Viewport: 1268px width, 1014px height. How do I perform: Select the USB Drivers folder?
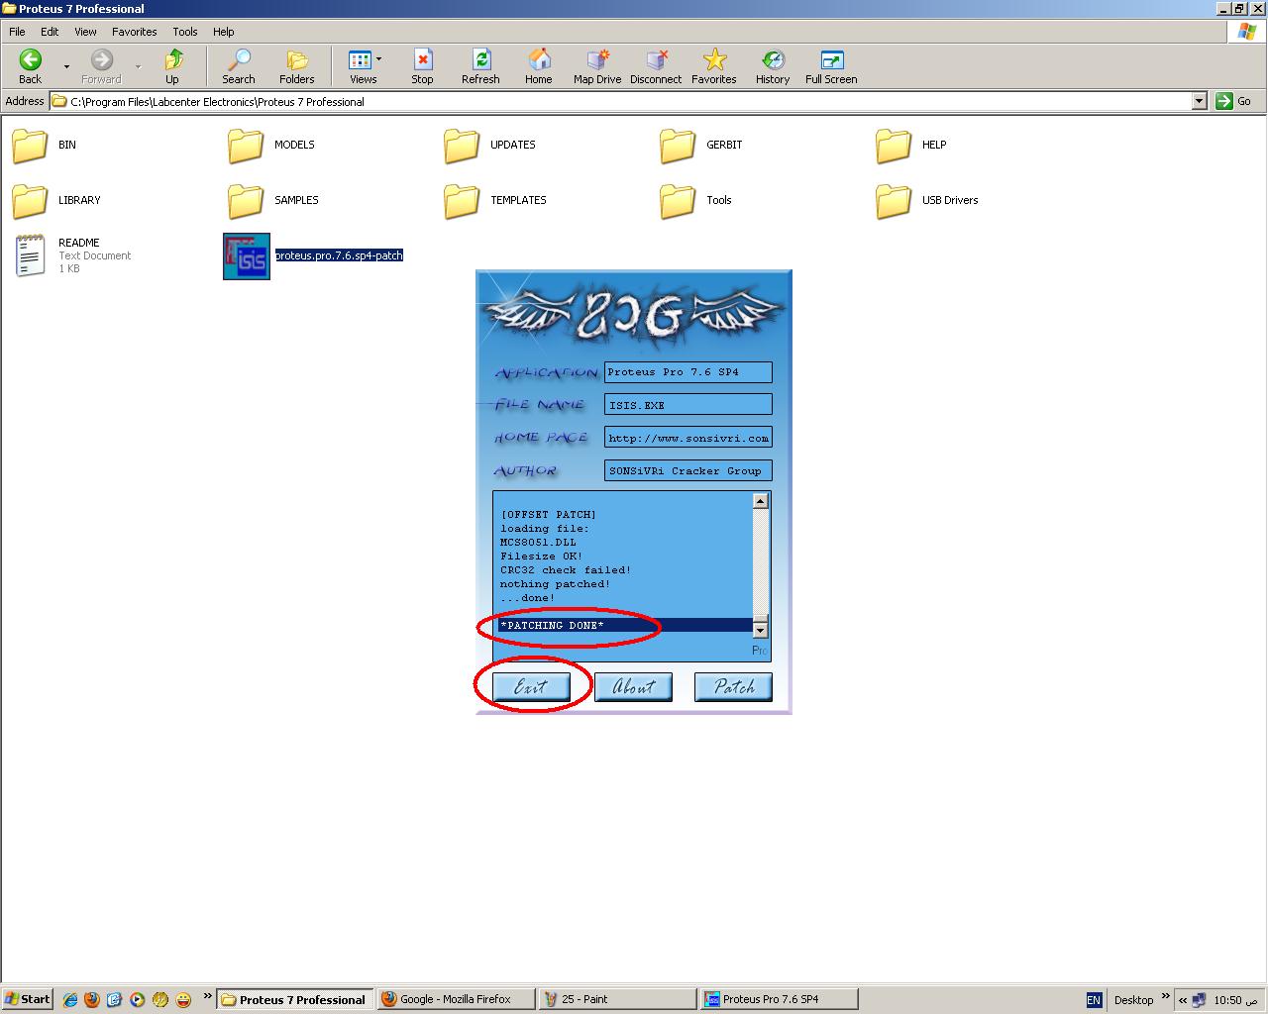coord(927,201)
